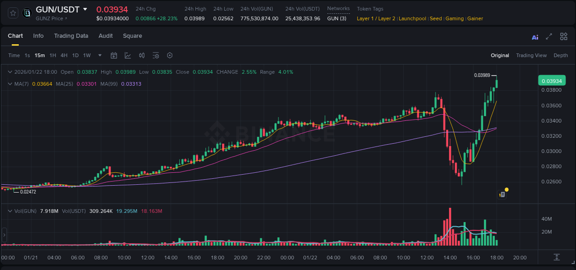Click the candlestick style icon
576x270 pixels.
(x=141, y=55)
